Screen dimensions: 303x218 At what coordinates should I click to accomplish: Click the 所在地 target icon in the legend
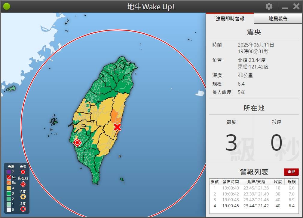[23, 184]
